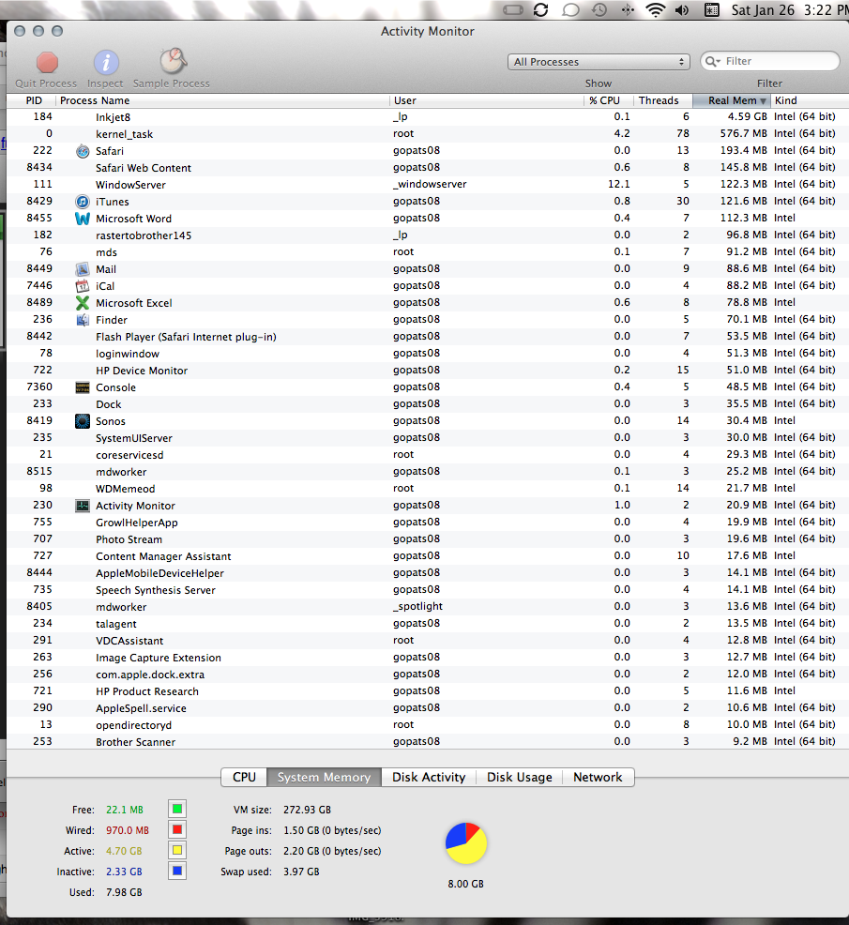Click the yellow Active memory color swatch
The height and width of the screenshot is (925, 849).
[x=177, y=850]
